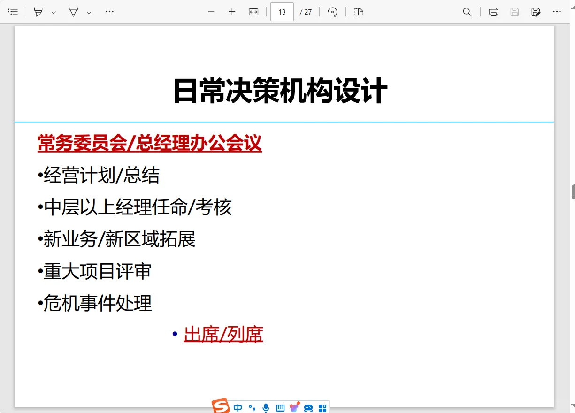575x413 pixels.
Task: Expand highlight color options
Action: (x=54, y=12)
